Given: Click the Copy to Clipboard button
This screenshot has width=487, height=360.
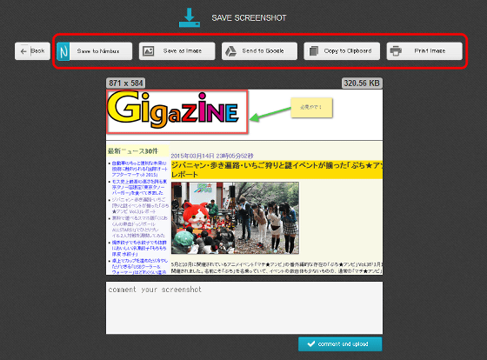Looking at the screenshot, I should (342, 51).
